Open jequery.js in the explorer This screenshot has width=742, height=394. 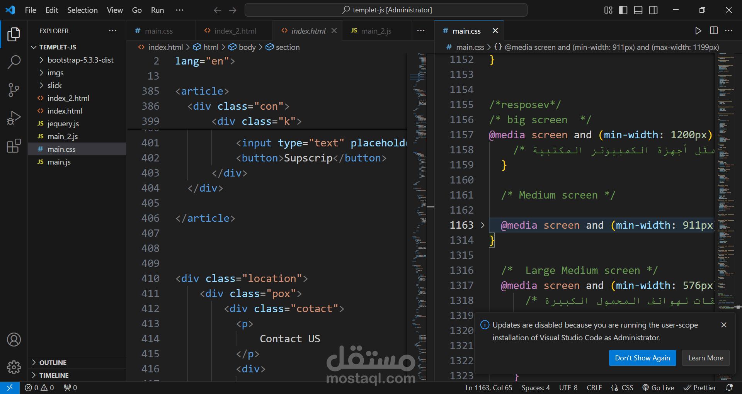[x=77, y=124]
